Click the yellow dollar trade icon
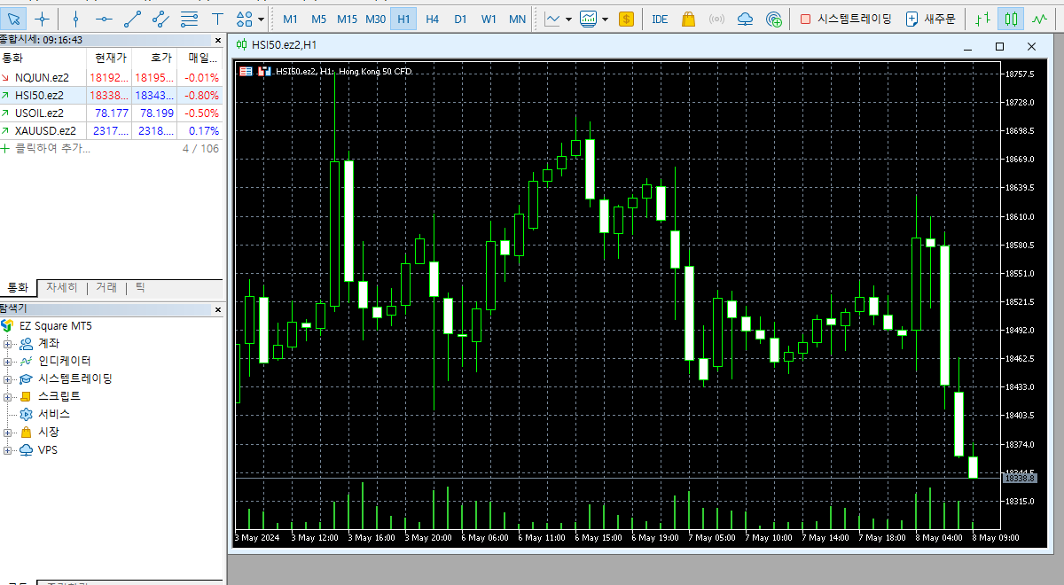Image resolution: width=1064 pixels, height=585 pixels. pos(627,19)
